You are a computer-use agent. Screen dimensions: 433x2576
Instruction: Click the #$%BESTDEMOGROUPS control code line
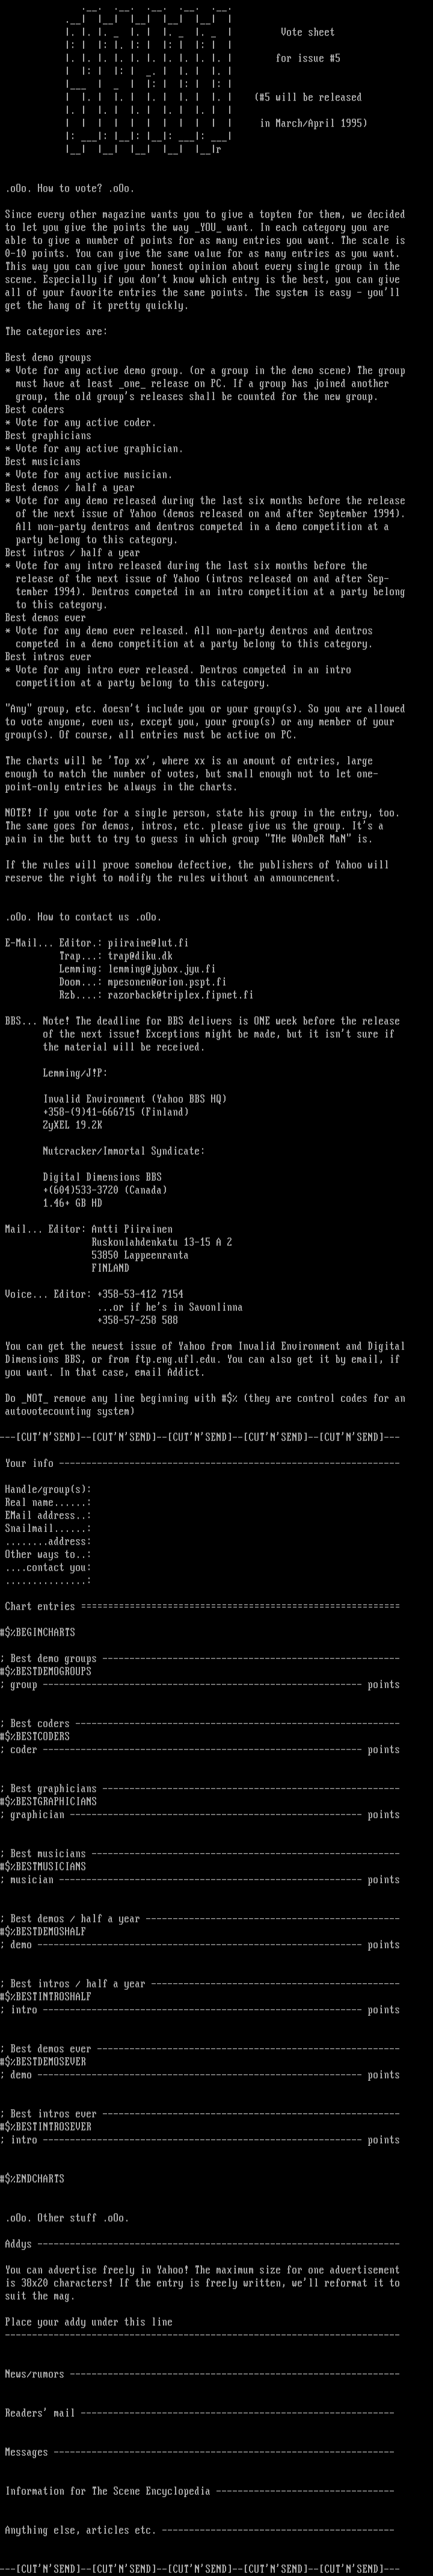(x=46, y=1671)
